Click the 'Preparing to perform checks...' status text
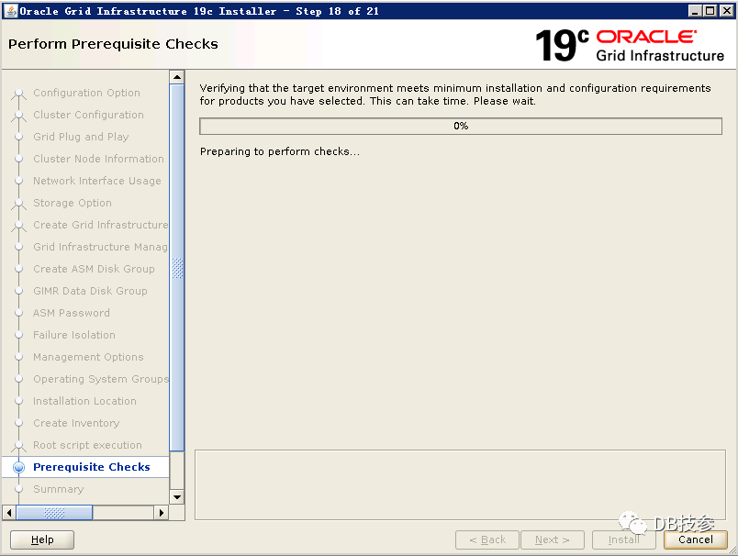This screenshot has height=556, width=738. [x=280, y=151]
